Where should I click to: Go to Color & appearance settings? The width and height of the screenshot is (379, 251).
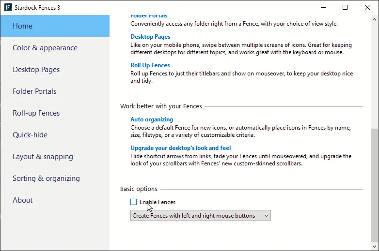click(45, 48)
